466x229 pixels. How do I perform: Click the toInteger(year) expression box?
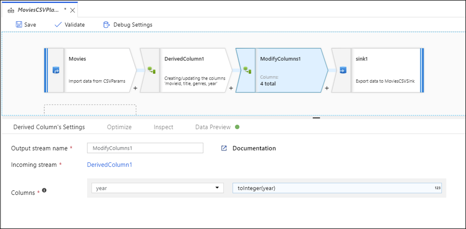coord(334,188)
